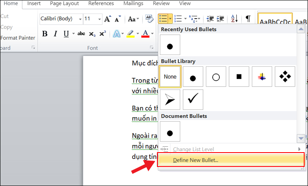Apply subscript formatting
The height and width of the screenshot is (186, 308).
92,34
